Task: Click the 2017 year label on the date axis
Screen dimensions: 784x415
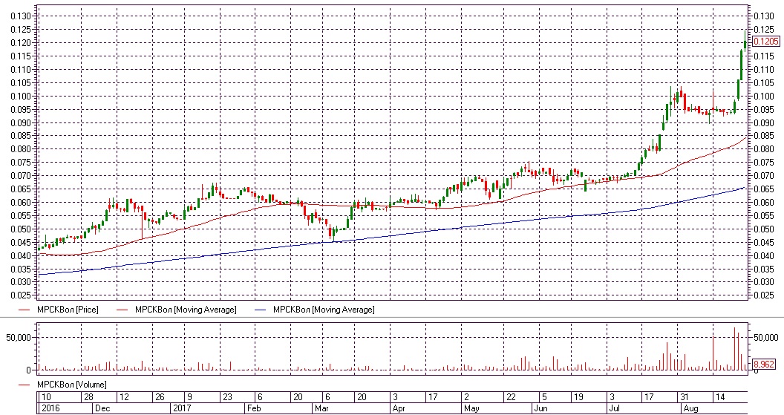Action: pos(182,408)
